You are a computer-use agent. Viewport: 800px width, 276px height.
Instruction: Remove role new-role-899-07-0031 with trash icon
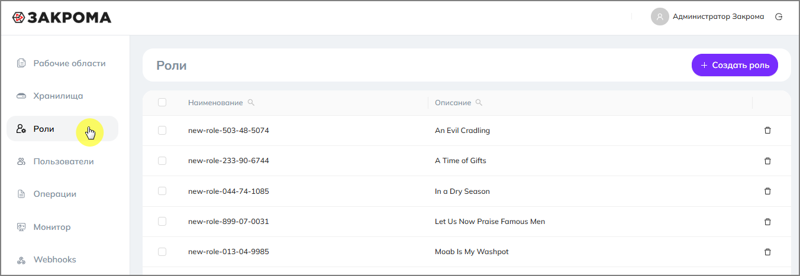(x=767, y=222)
